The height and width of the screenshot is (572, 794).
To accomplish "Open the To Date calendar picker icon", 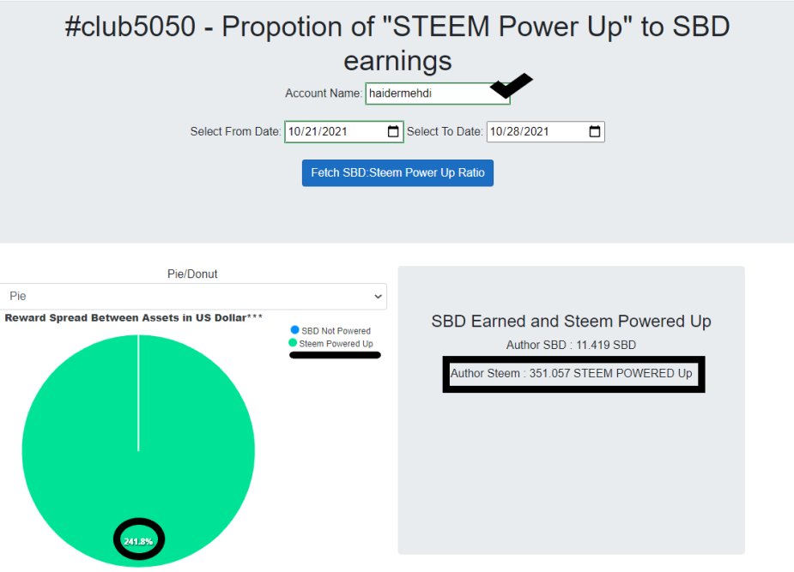I will 595,131.
